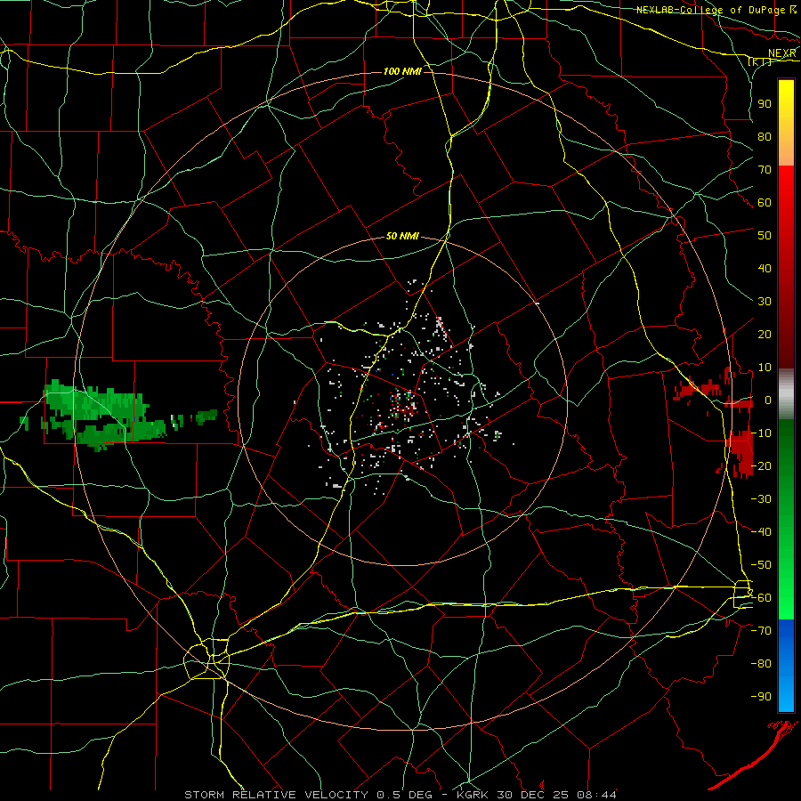Select the NEXLAB-College of DuPage header text
This screenshot has height=801, width=801.
(x=710, y=10)
